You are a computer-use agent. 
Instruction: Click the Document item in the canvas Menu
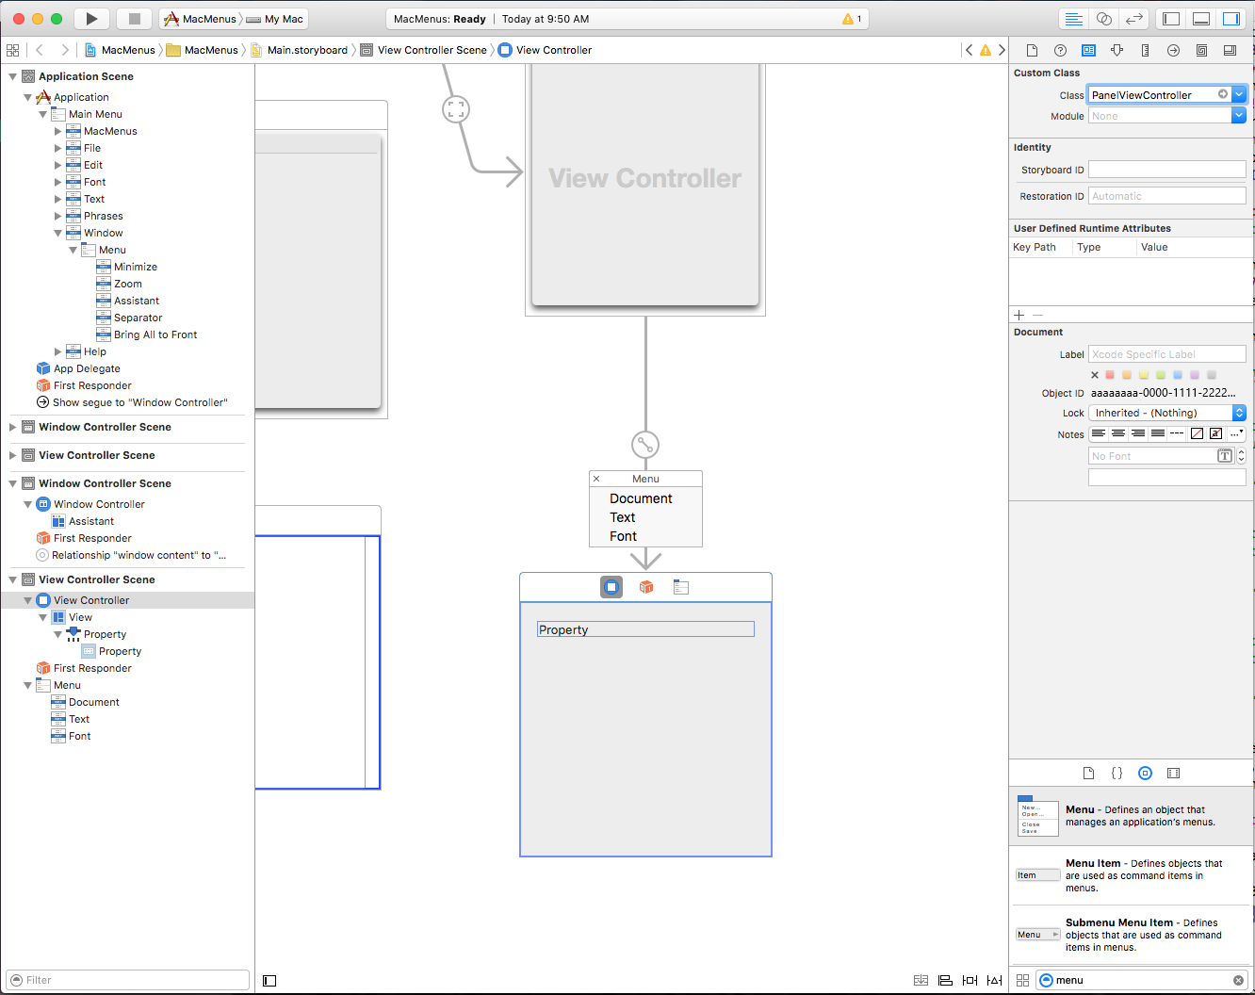pos(641,498)
